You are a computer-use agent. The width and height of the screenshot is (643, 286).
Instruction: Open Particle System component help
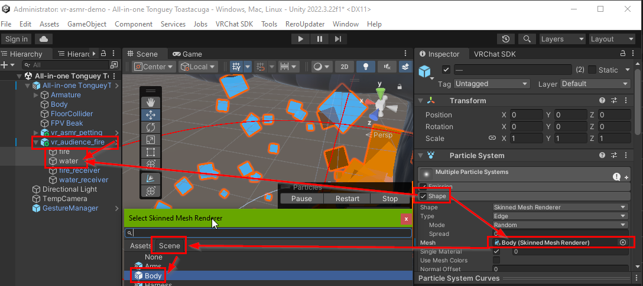[x=602, y=156]
